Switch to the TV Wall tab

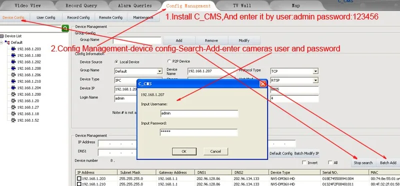point(242,5)
